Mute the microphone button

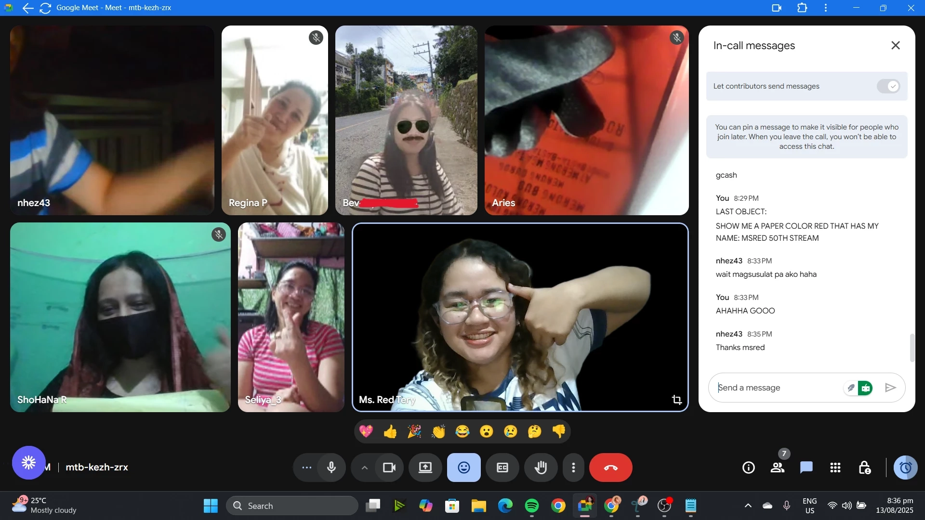(x=331, y=468)
